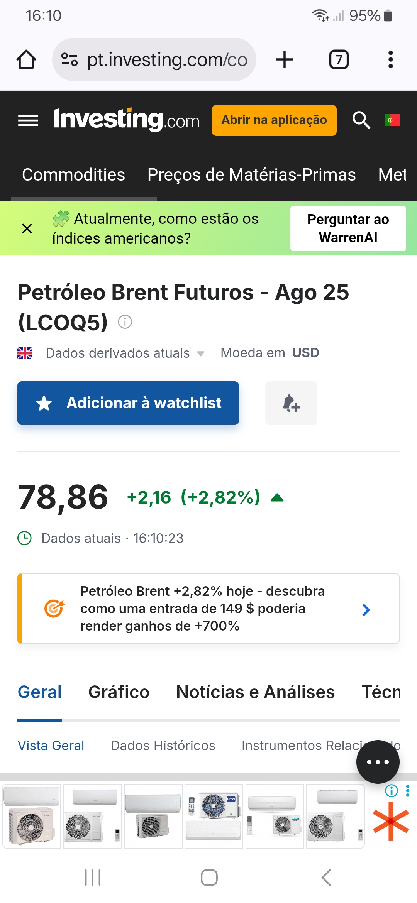Viewport: 417px width, 903px height.
Task: Tap the search magnifier icon
Action: pos(361,120)
